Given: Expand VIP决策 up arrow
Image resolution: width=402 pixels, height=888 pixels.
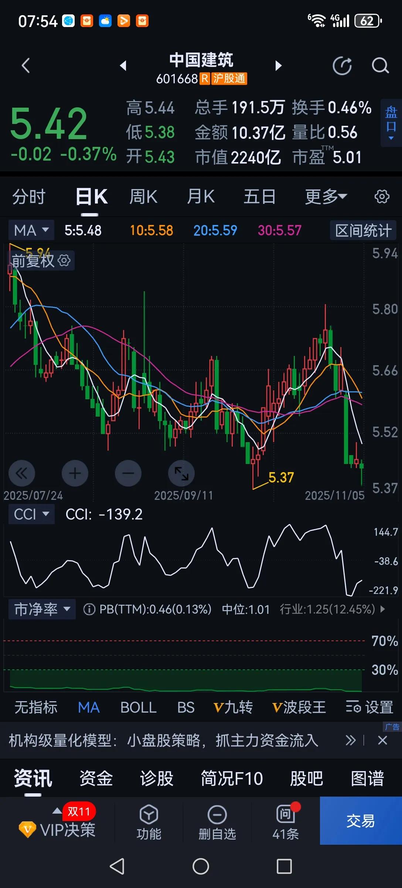Looking at the screenshot, I should pyautogui.click(x=57, y=811).
